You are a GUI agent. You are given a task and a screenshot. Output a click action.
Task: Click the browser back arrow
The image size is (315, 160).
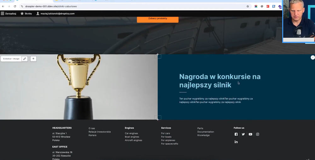point(3,6)
